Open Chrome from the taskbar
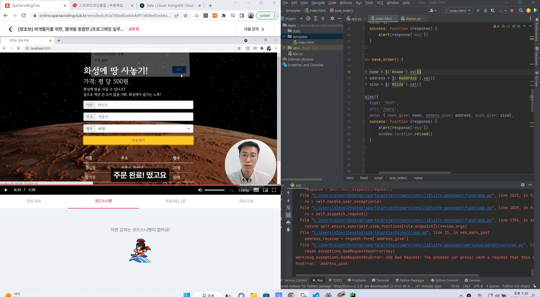Image resolution: width=540 pixels, height=297 pixels. [291, 295]
